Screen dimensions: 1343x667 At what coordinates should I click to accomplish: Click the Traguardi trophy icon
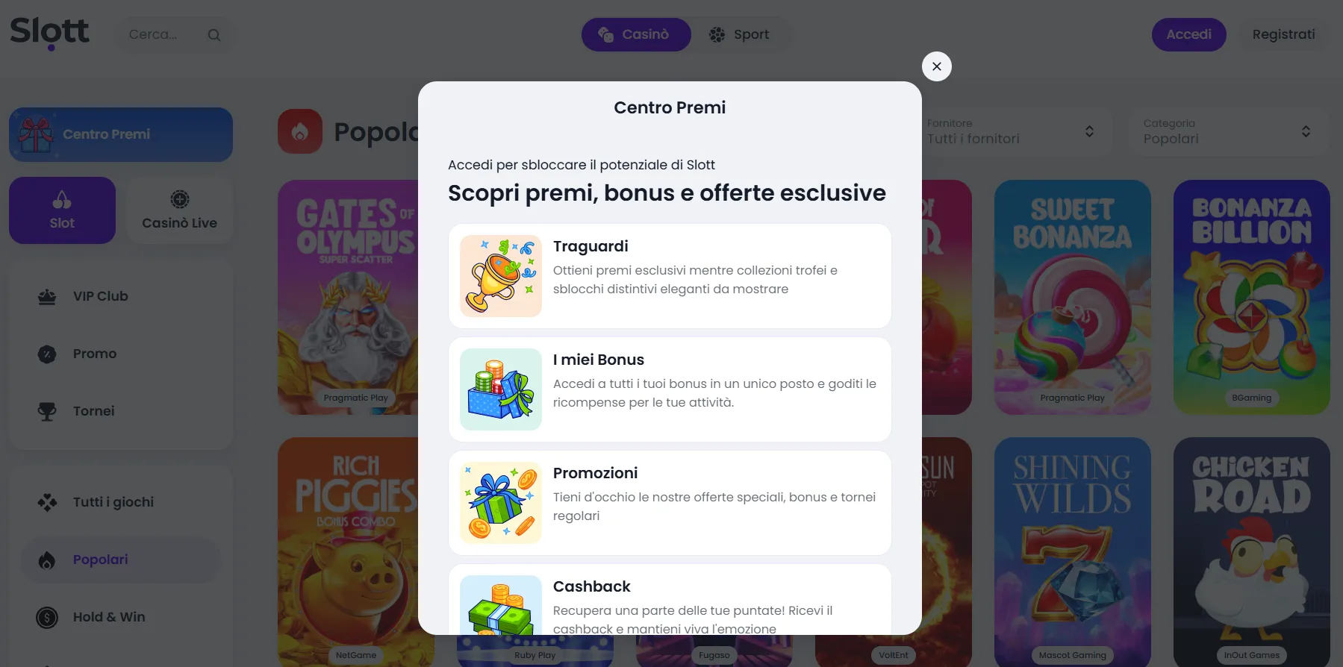(x=501, y=276)
